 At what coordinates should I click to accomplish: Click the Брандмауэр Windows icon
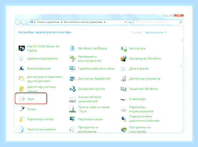[124, 58]
